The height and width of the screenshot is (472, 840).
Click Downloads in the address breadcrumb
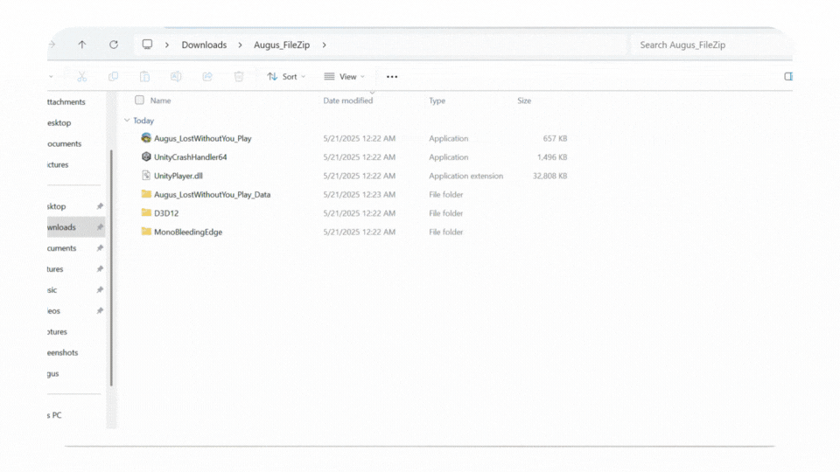click(x=204, y=45)
